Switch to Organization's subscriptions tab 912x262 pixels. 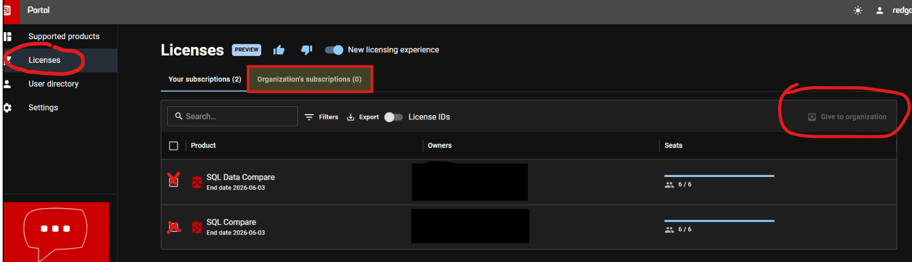click(309, 79)
